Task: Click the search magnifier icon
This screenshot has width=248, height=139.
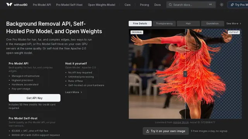Action: click(170, 5)
